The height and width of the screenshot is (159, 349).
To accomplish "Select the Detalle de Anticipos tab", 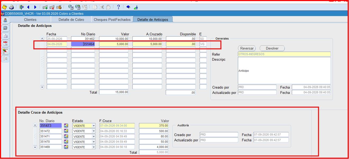I will 153,20.
